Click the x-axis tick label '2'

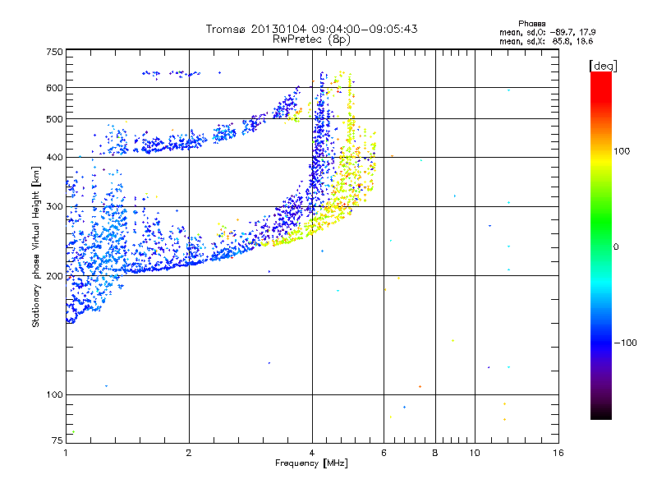coord(189,453)
